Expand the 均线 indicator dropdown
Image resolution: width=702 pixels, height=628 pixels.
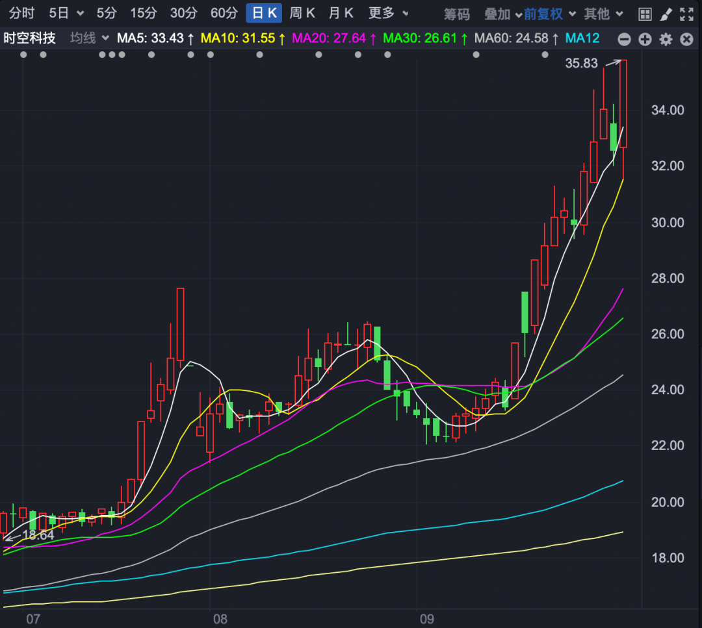pyautogui.click(x=90, y=39)
